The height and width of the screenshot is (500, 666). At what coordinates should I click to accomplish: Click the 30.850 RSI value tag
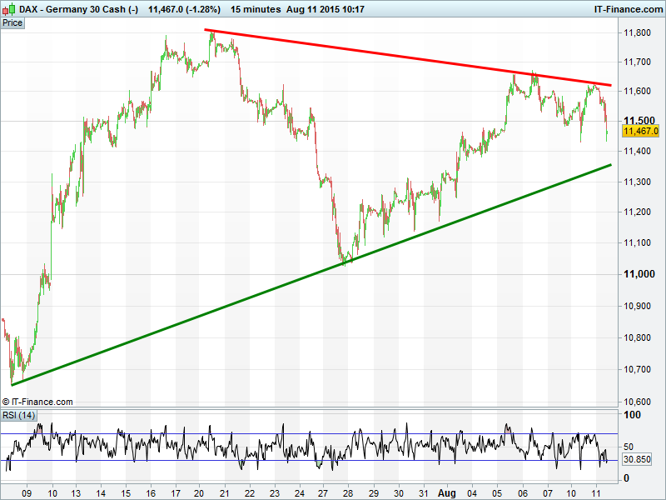click(x=639, y=459)
